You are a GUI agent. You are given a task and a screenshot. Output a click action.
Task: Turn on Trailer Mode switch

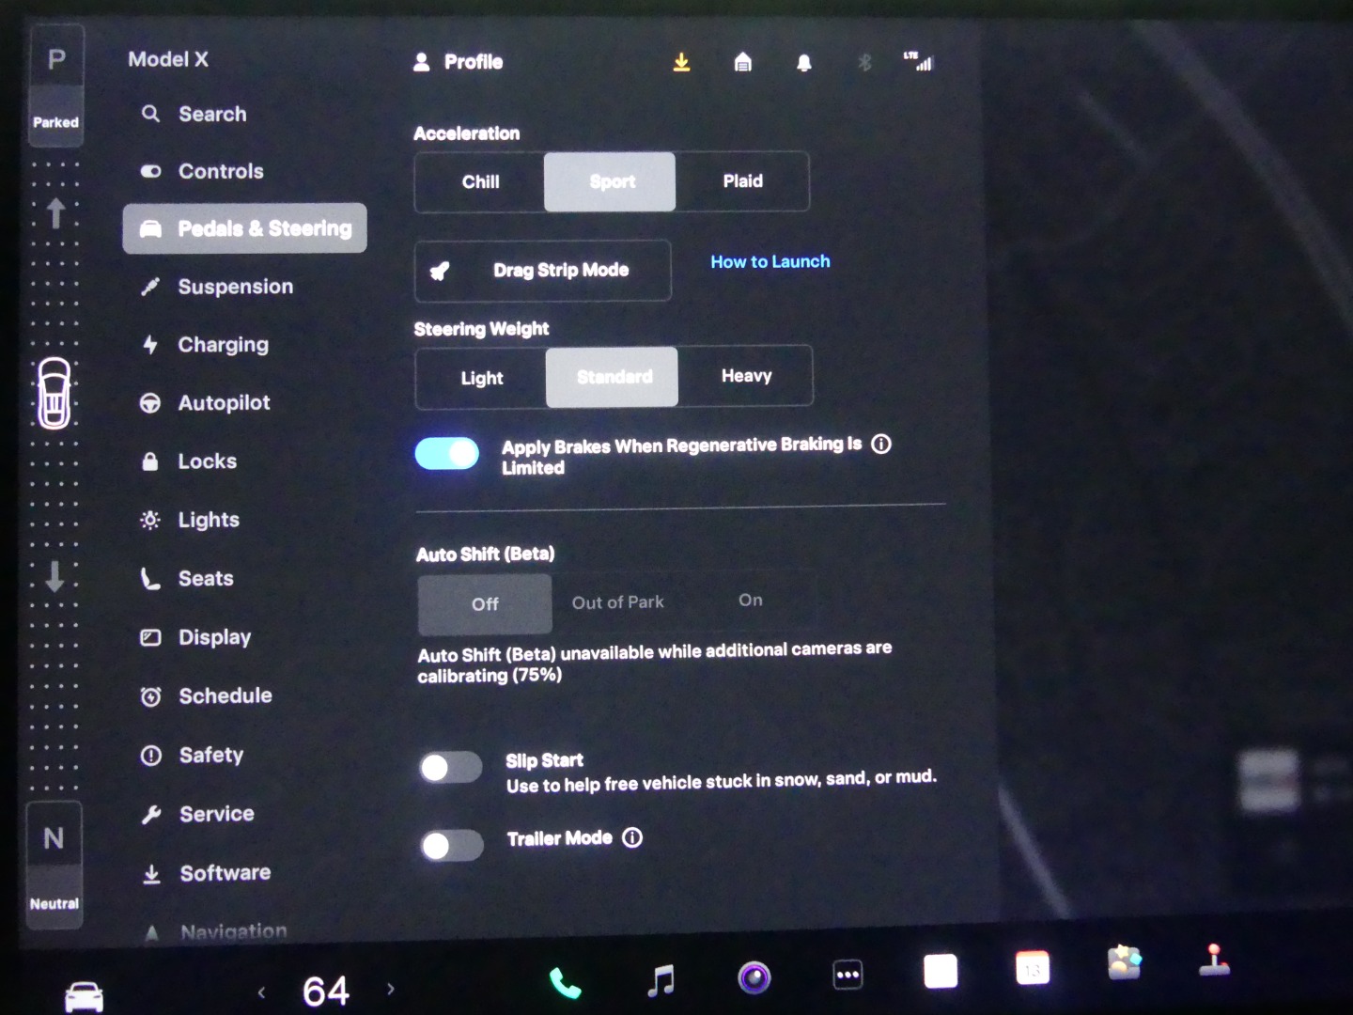pos(452,846)
